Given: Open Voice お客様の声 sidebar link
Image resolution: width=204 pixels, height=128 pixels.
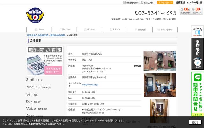Looking at the screenshot, I should 37,109.
